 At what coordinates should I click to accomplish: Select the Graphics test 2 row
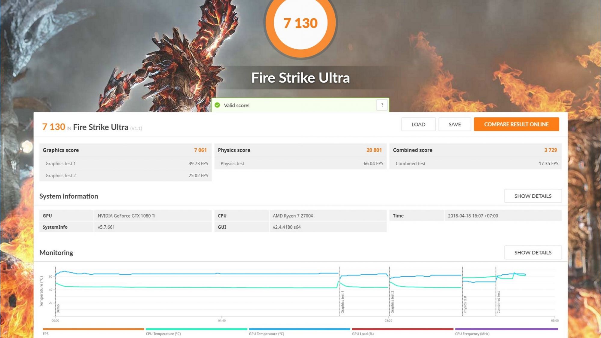coord(125,175)
